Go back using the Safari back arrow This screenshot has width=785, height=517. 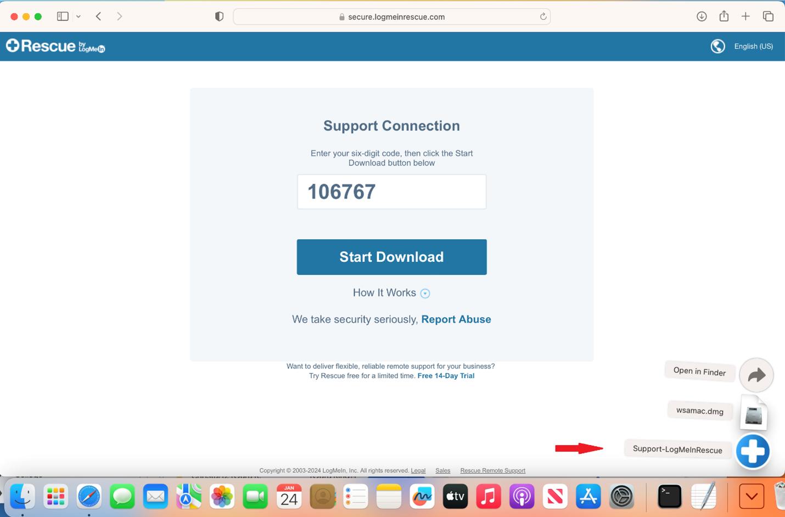(x=99, y=16)
